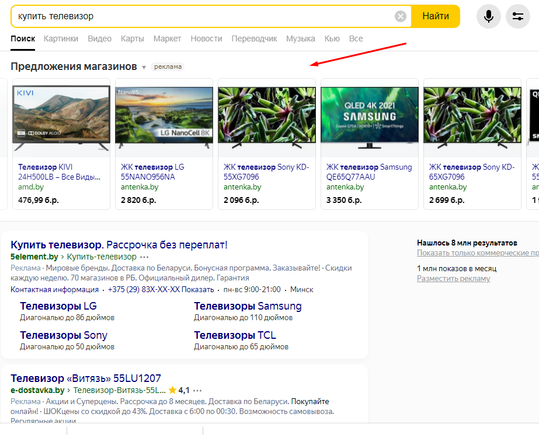
Task: Click into the search box with купить телевизор
Action: pyautogui.click(x=199, y=16)
